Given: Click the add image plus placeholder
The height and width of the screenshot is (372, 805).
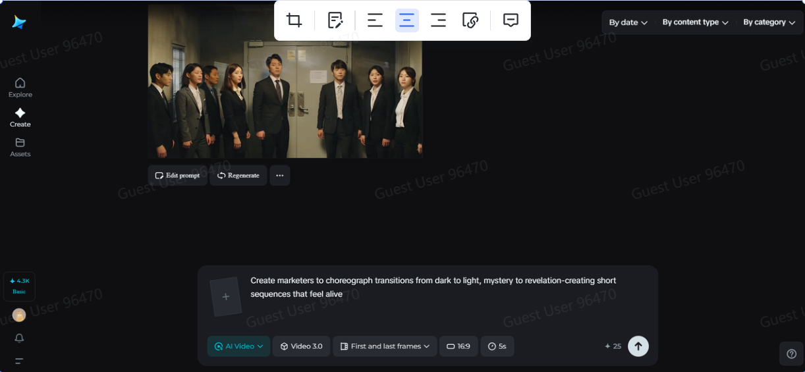Looking at the screenshot, I should point(225,297).
